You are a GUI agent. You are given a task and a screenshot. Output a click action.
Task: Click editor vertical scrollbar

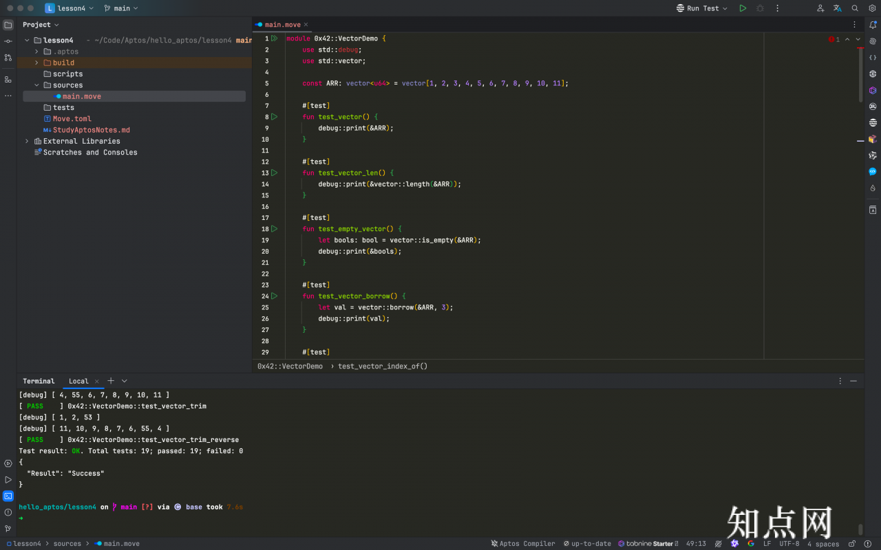pos(860,76)
